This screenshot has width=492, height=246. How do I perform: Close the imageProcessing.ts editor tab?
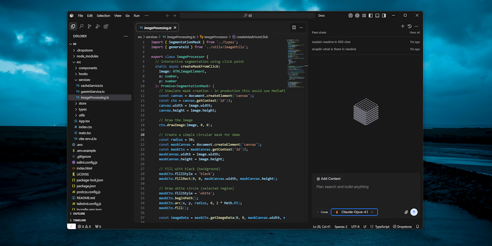[176, 28]
